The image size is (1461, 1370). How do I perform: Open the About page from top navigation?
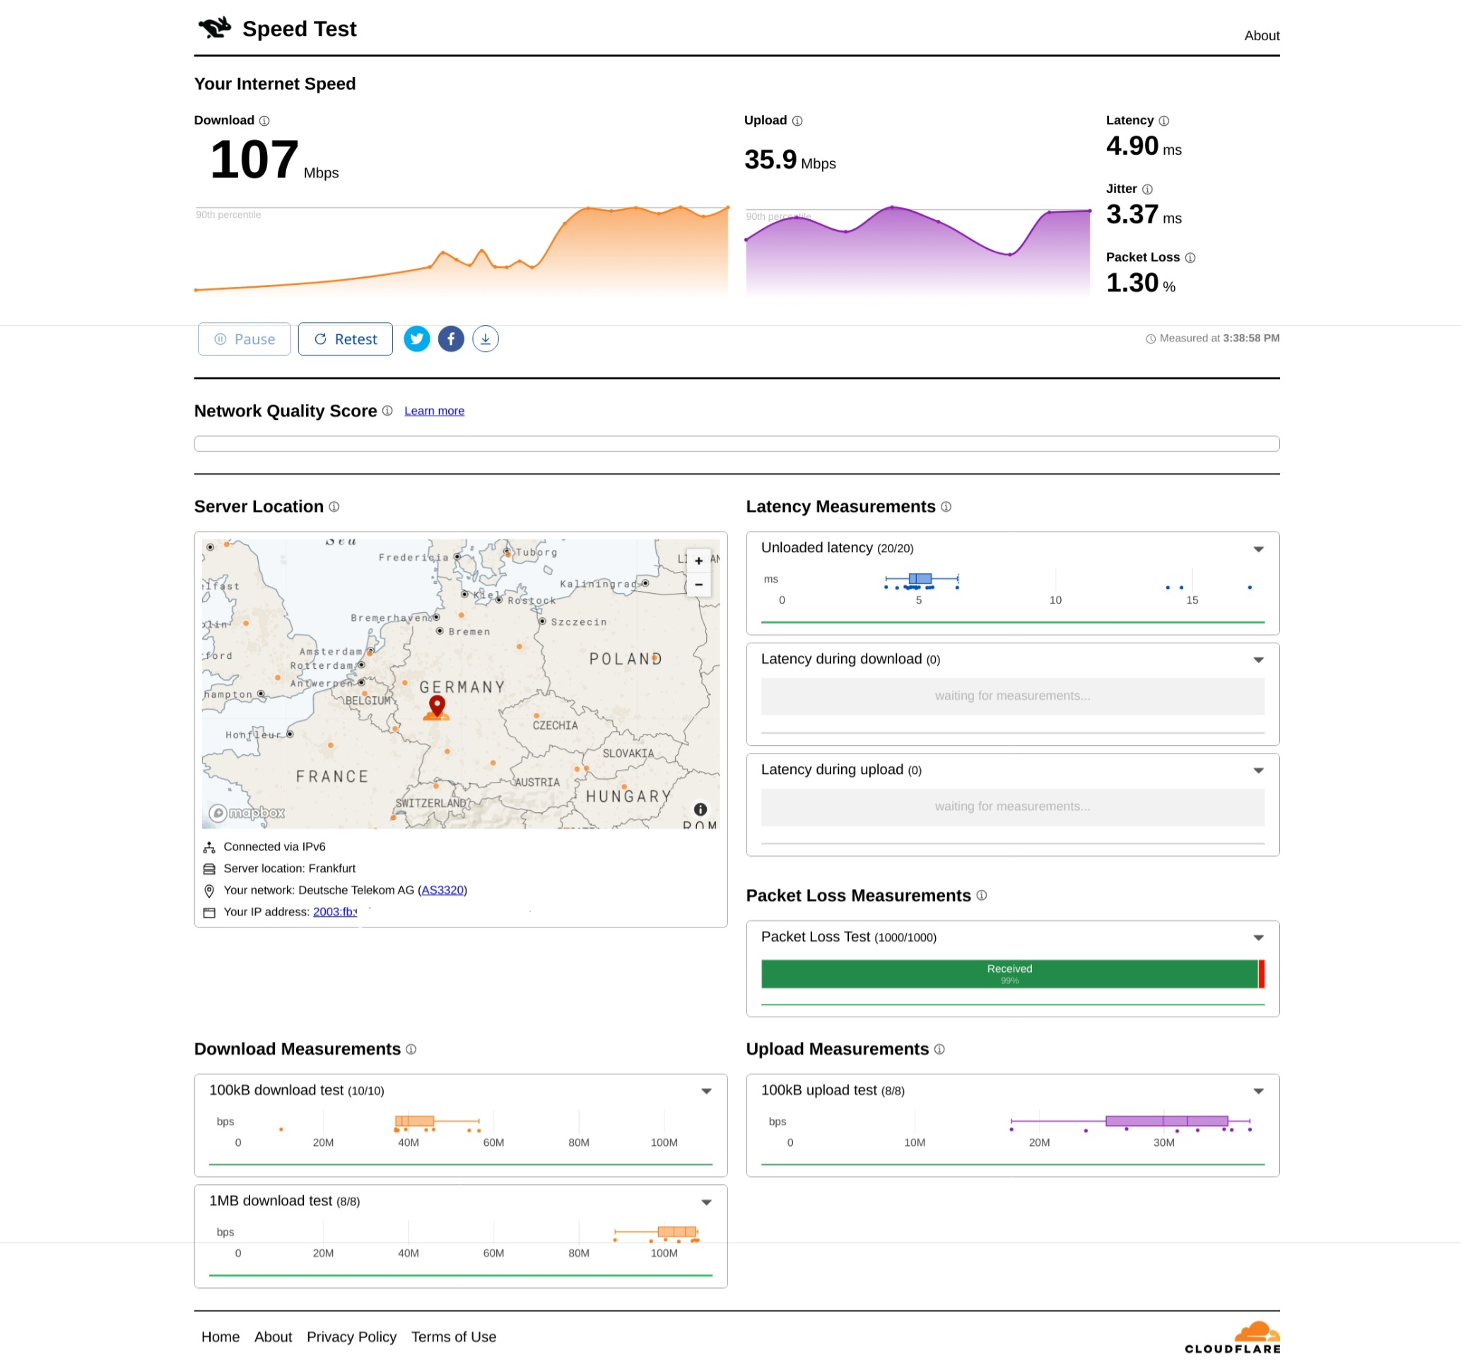tap(1262, 35)
